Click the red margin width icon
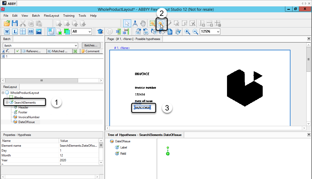 coord(126,32)
